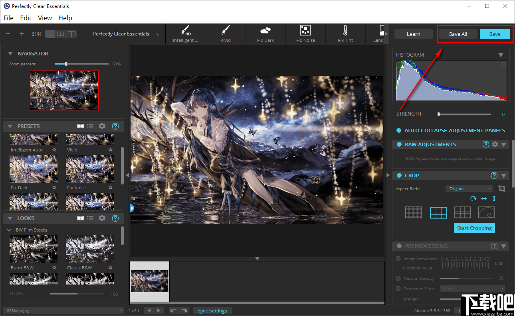Open RAW Adjustments gear settings
515x316 pixels.
[495, 144]
